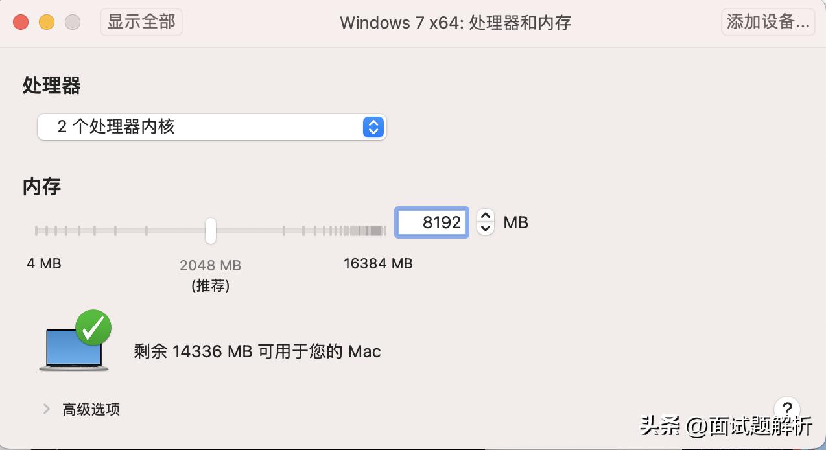This screenshot has width=826, height=450.
Task: Increase memory with the stepper up arrow
Action: pos(486,216)
